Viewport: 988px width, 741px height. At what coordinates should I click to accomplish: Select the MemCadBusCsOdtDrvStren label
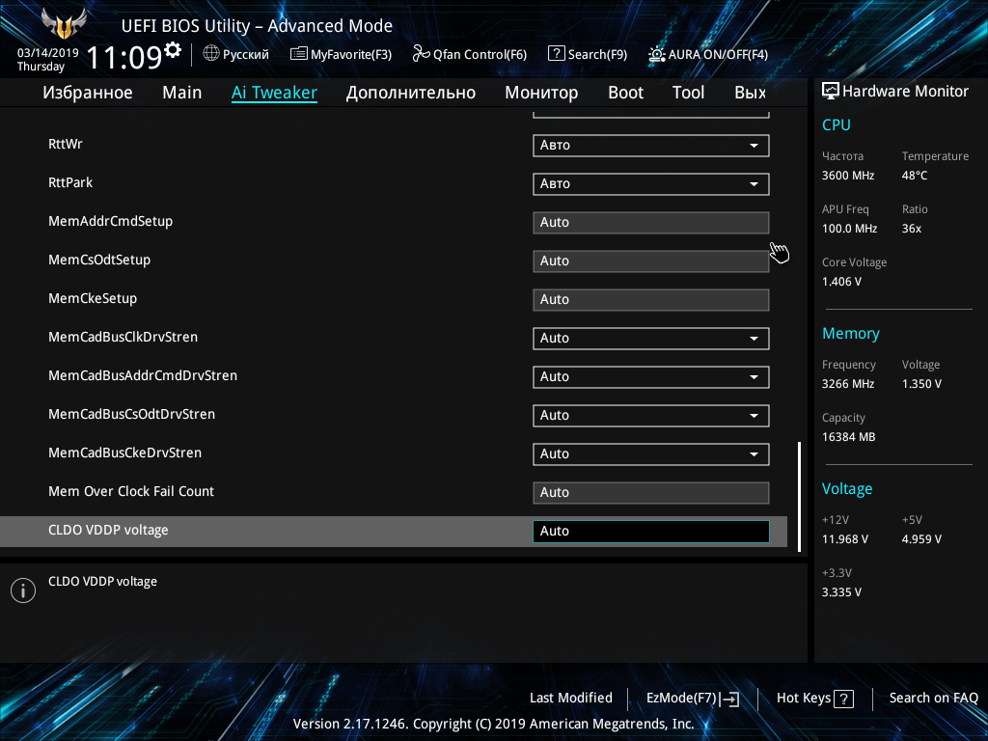coord(131,414)
